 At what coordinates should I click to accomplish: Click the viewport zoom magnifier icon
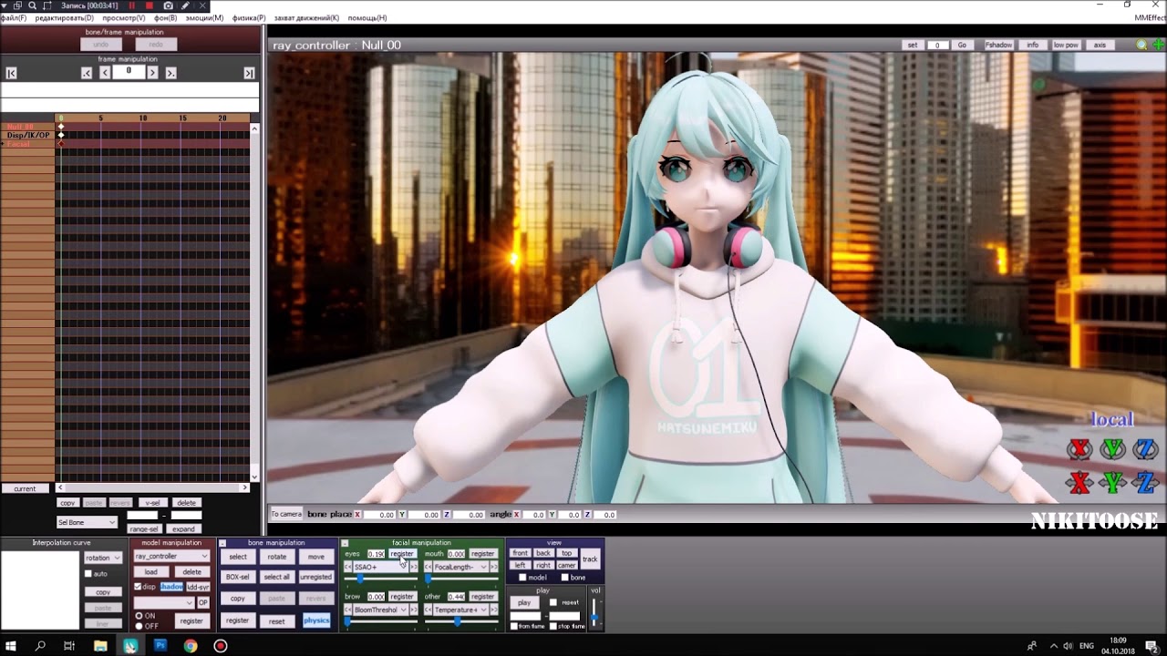coord(1141,45)
